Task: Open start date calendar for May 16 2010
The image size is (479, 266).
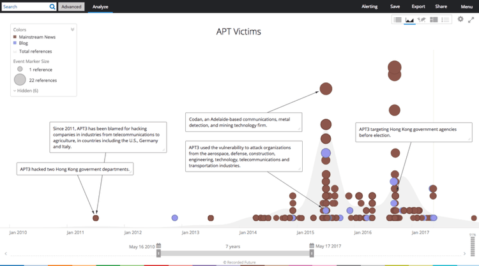Action: coord(158,246)
